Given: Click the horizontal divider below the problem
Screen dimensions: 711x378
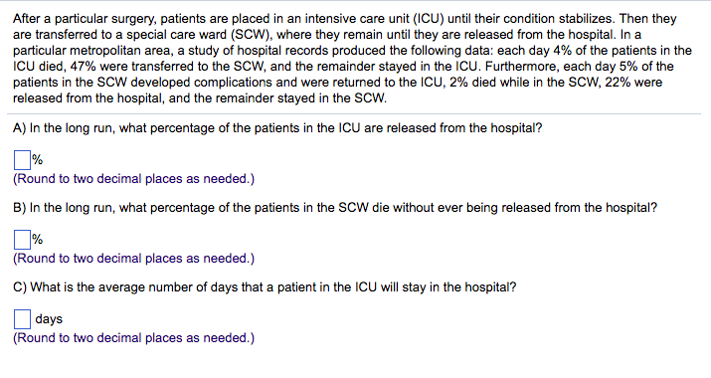Looking at the screenshot, I should coord(354,114).
